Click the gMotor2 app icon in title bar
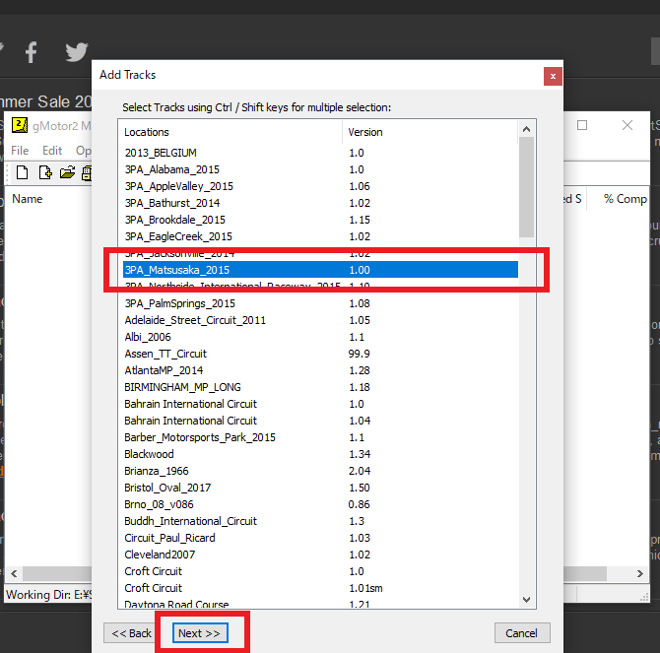660x653 pixels. pyautogui.click(x=19, y=126)
